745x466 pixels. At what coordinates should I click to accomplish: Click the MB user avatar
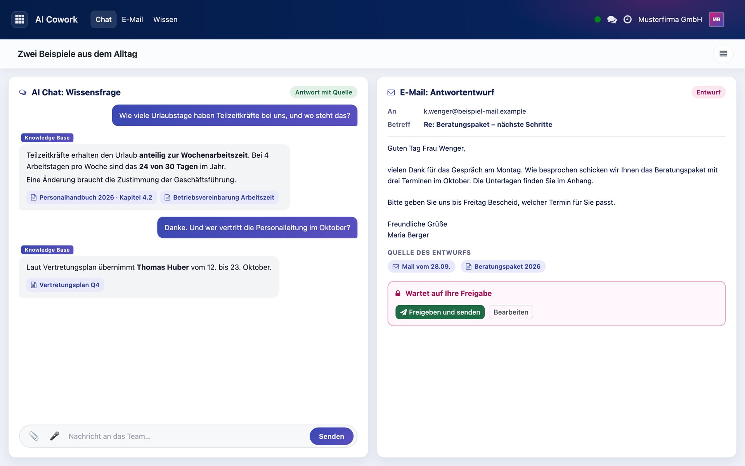click(716, 19)
